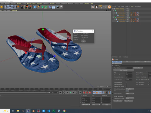Image resolution: width=151 pixels, height=113 pixels.
Task: Add a light object
Action: point(61,7)
